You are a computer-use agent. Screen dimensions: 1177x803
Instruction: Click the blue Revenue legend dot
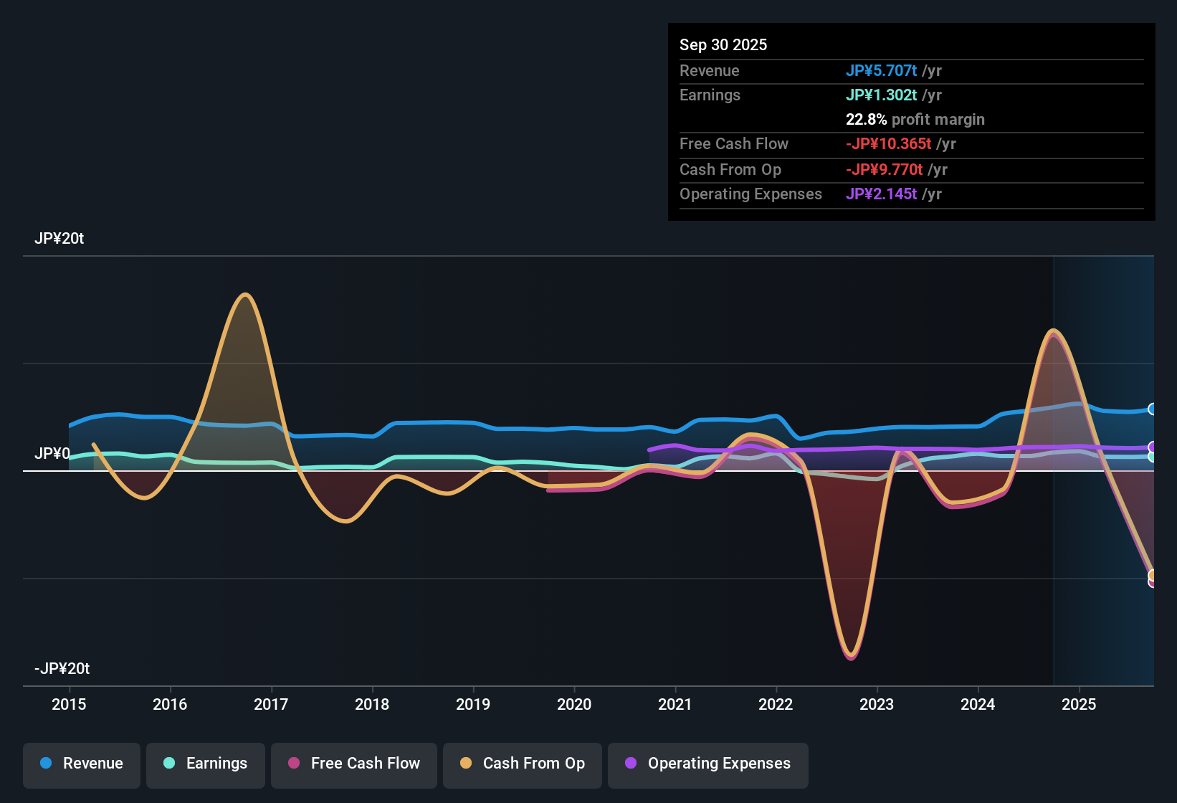click(46, 764)
